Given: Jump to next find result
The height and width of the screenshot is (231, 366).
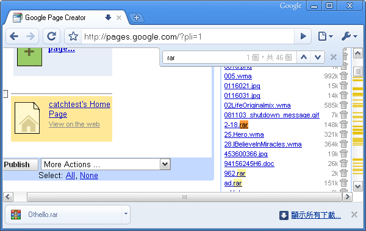Looking at the screenshot, I should 318,57.
